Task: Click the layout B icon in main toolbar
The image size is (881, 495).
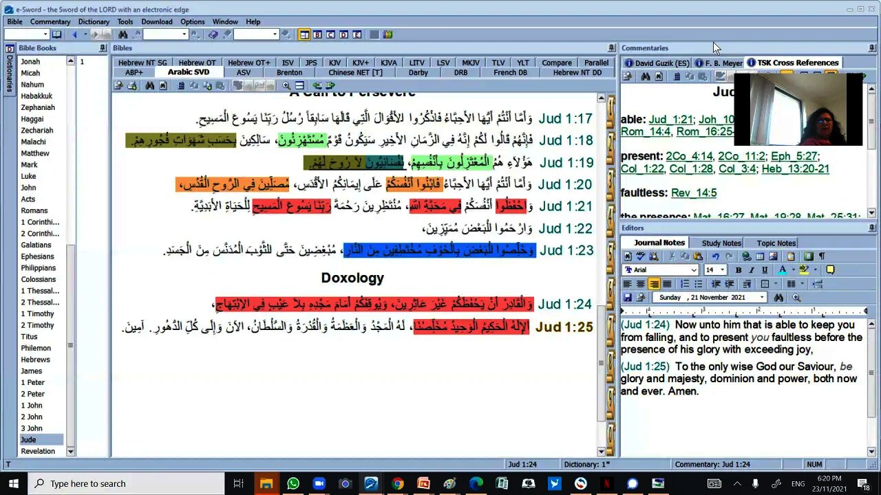Action: (x=317, y=34)
